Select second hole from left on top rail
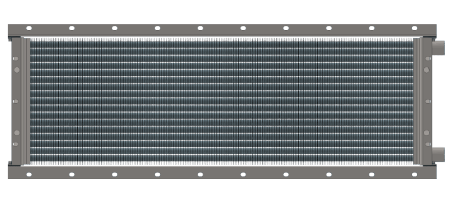Image resolution: width=452 pixels, height=203 pixels. point(72,28)
